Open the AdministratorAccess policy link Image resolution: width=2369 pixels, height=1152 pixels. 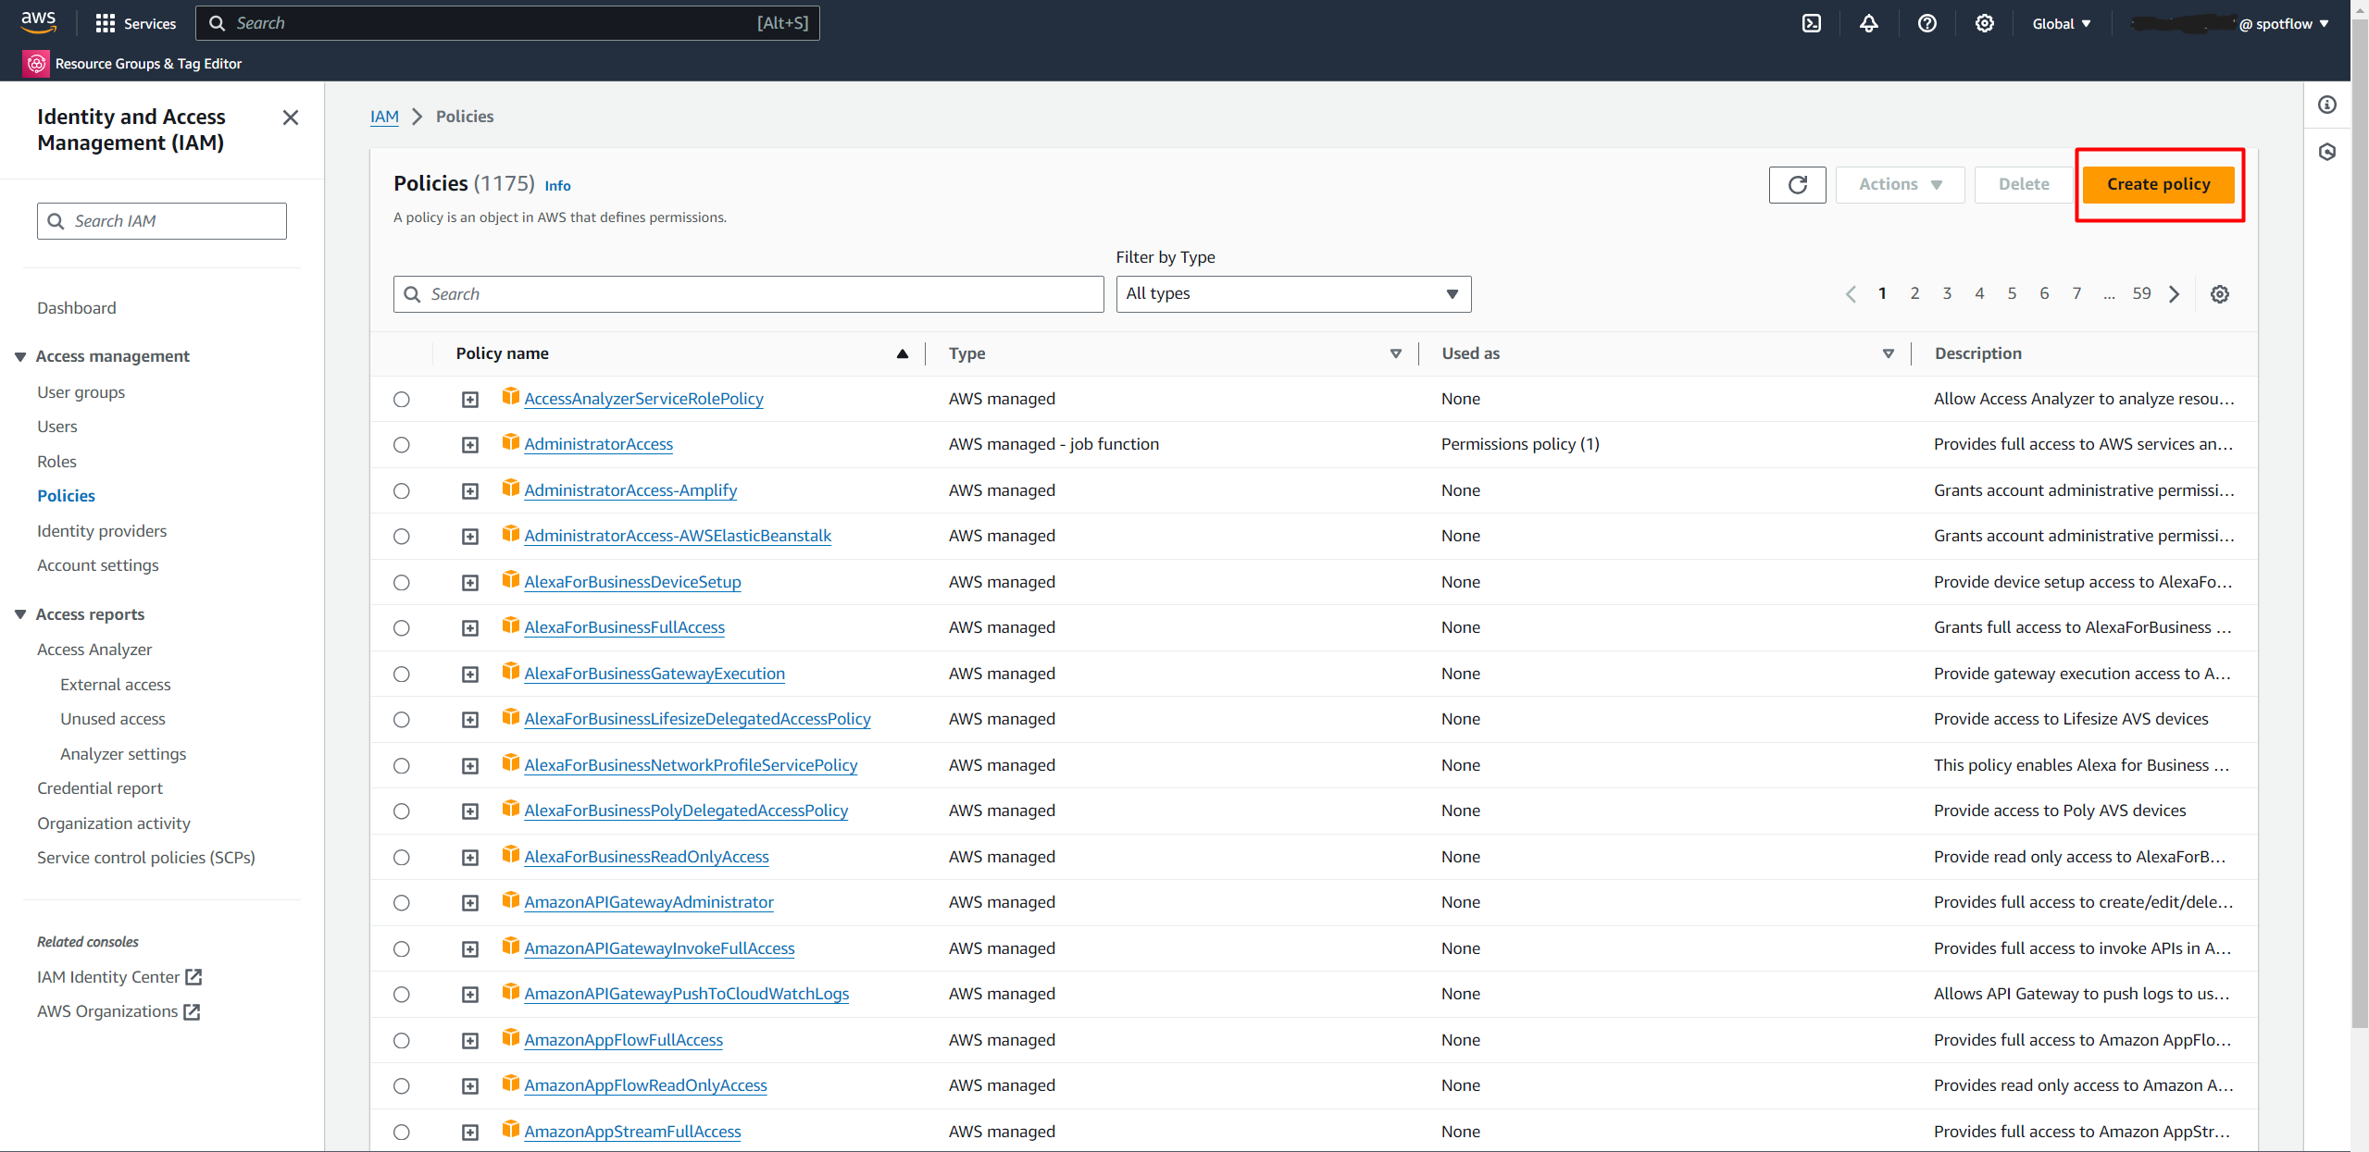(598, 444)
